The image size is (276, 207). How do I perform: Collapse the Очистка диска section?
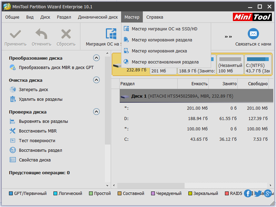pos(96,80)
